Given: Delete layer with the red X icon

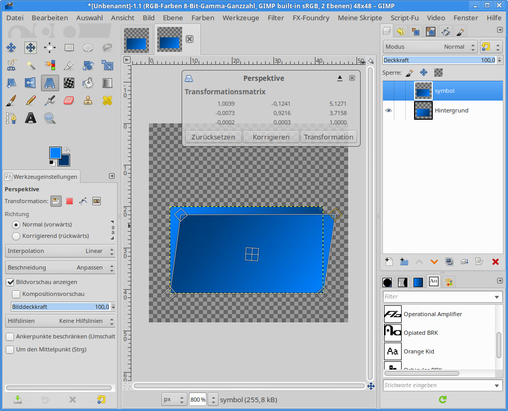Looking at the screenshot, I should click(x=495, y=262).
